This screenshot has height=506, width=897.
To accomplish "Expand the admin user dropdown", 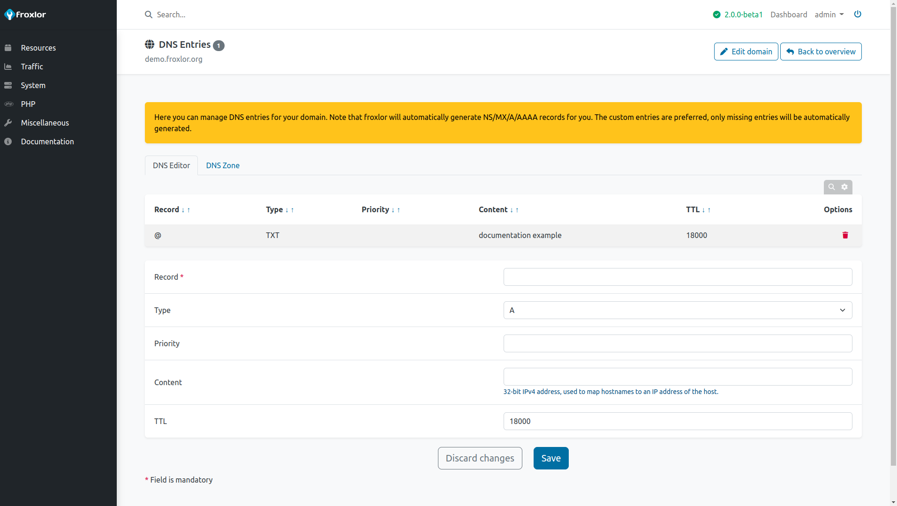I will [829, 15].
